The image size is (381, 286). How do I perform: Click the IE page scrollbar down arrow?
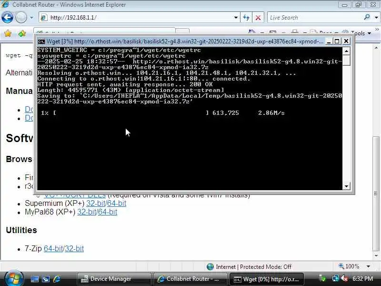(x=376, y=255)
